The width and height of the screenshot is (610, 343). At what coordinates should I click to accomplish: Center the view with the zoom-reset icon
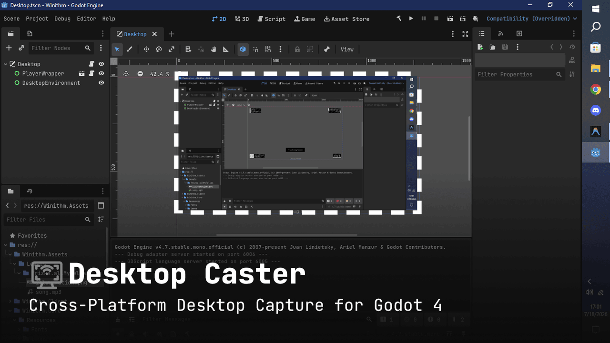coord(126,74)
